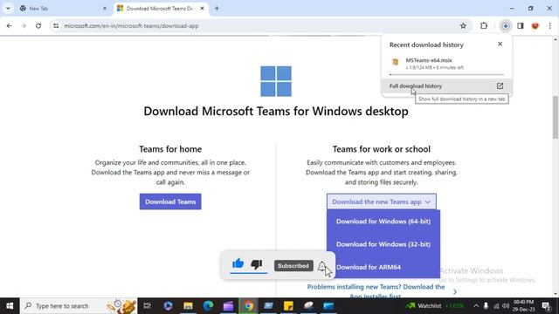The height and width of the screenshot is (314, 559).
Task: Choose Download for ARM64
Action: (369, 267)
